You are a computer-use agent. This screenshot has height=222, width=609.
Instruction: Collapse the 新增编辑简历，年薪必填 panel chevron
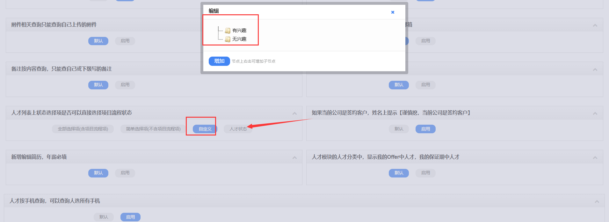point(294,158)
